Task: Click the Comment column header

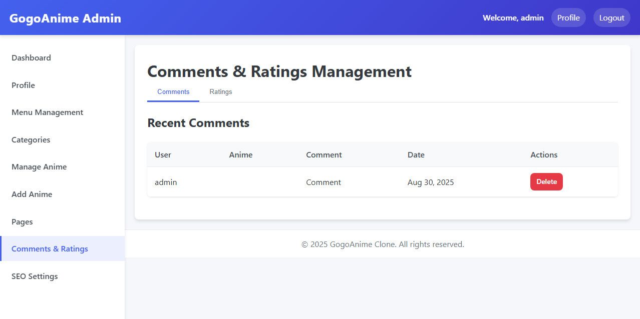Action: 324,155
